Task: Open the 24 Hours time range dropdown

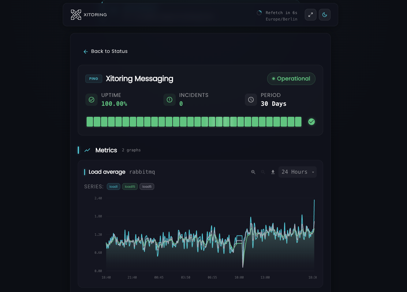Action: tap(297, 172)
